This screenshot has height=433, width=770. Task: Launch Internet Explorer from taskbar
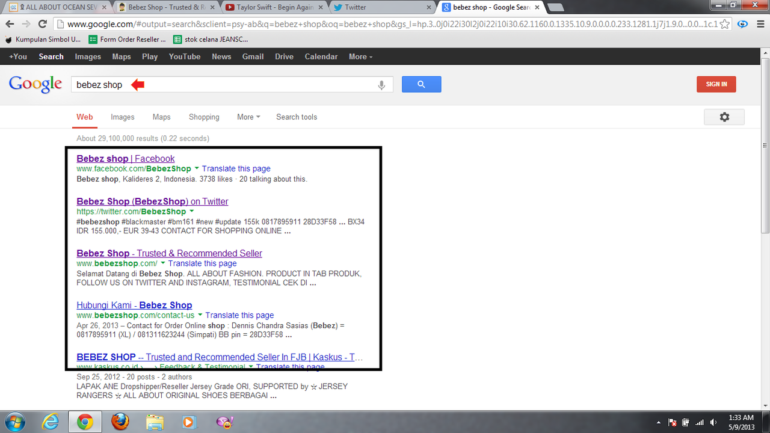click(x=51, y=422)
